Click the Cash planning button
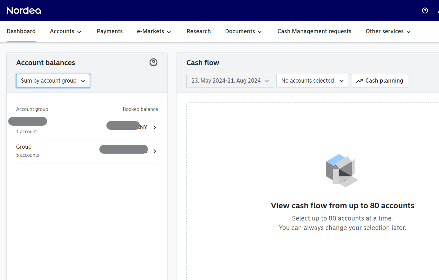Viewport: 439px width, 280px height. [x=379, y=80]
